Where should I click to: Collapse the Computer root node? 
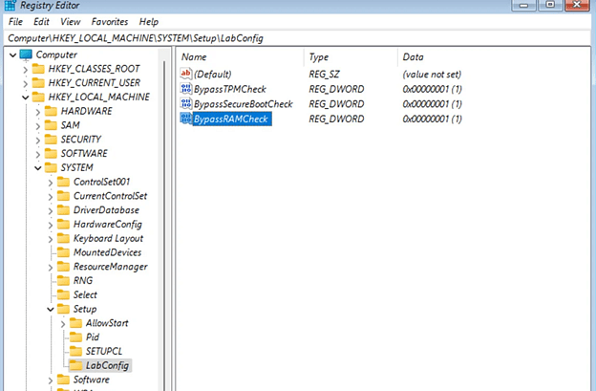click(x=12, y=55)
